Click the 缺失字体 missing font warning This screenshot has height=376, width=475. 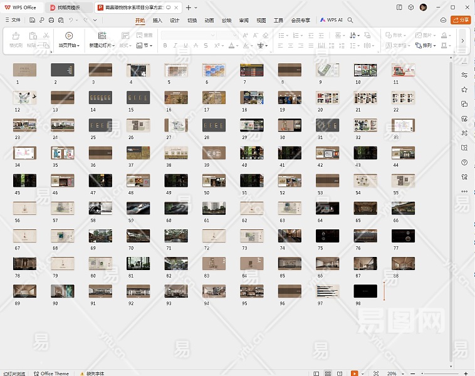click(93, 373)
